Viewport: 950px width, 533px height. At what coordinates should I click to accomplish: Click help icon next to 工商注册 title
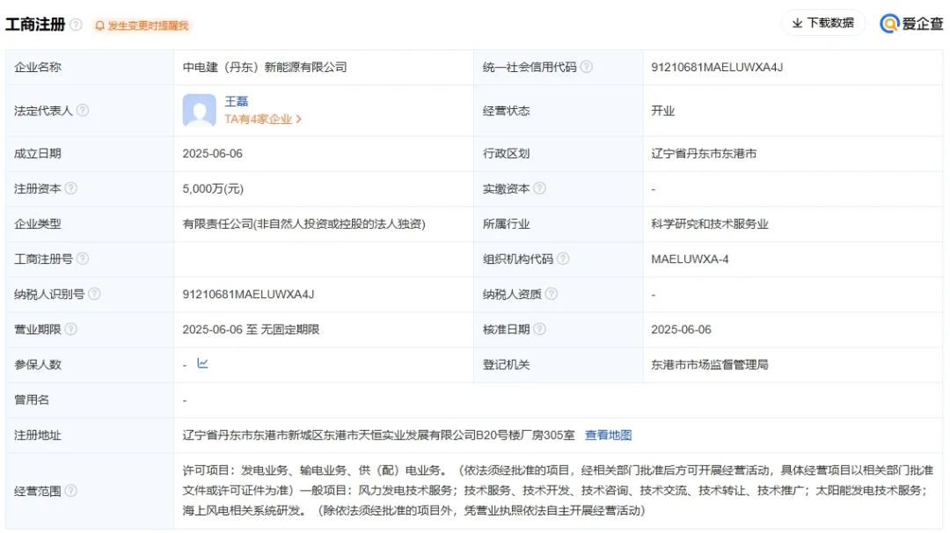[76, 25]
